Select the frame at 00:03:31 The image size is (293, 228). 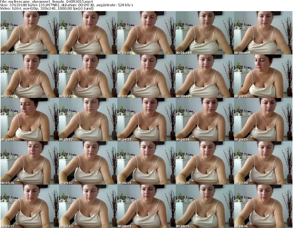(263, 76)
